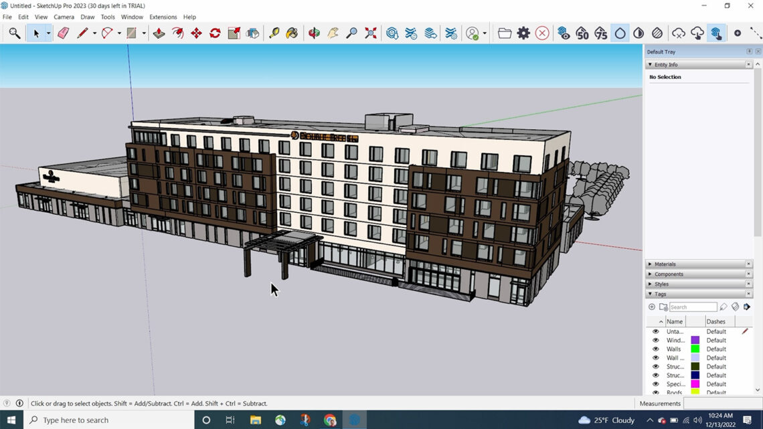The height and width of the screenshot is (429, 763).
Task: Activate the Orbit tool
Action: click(313, 33)
